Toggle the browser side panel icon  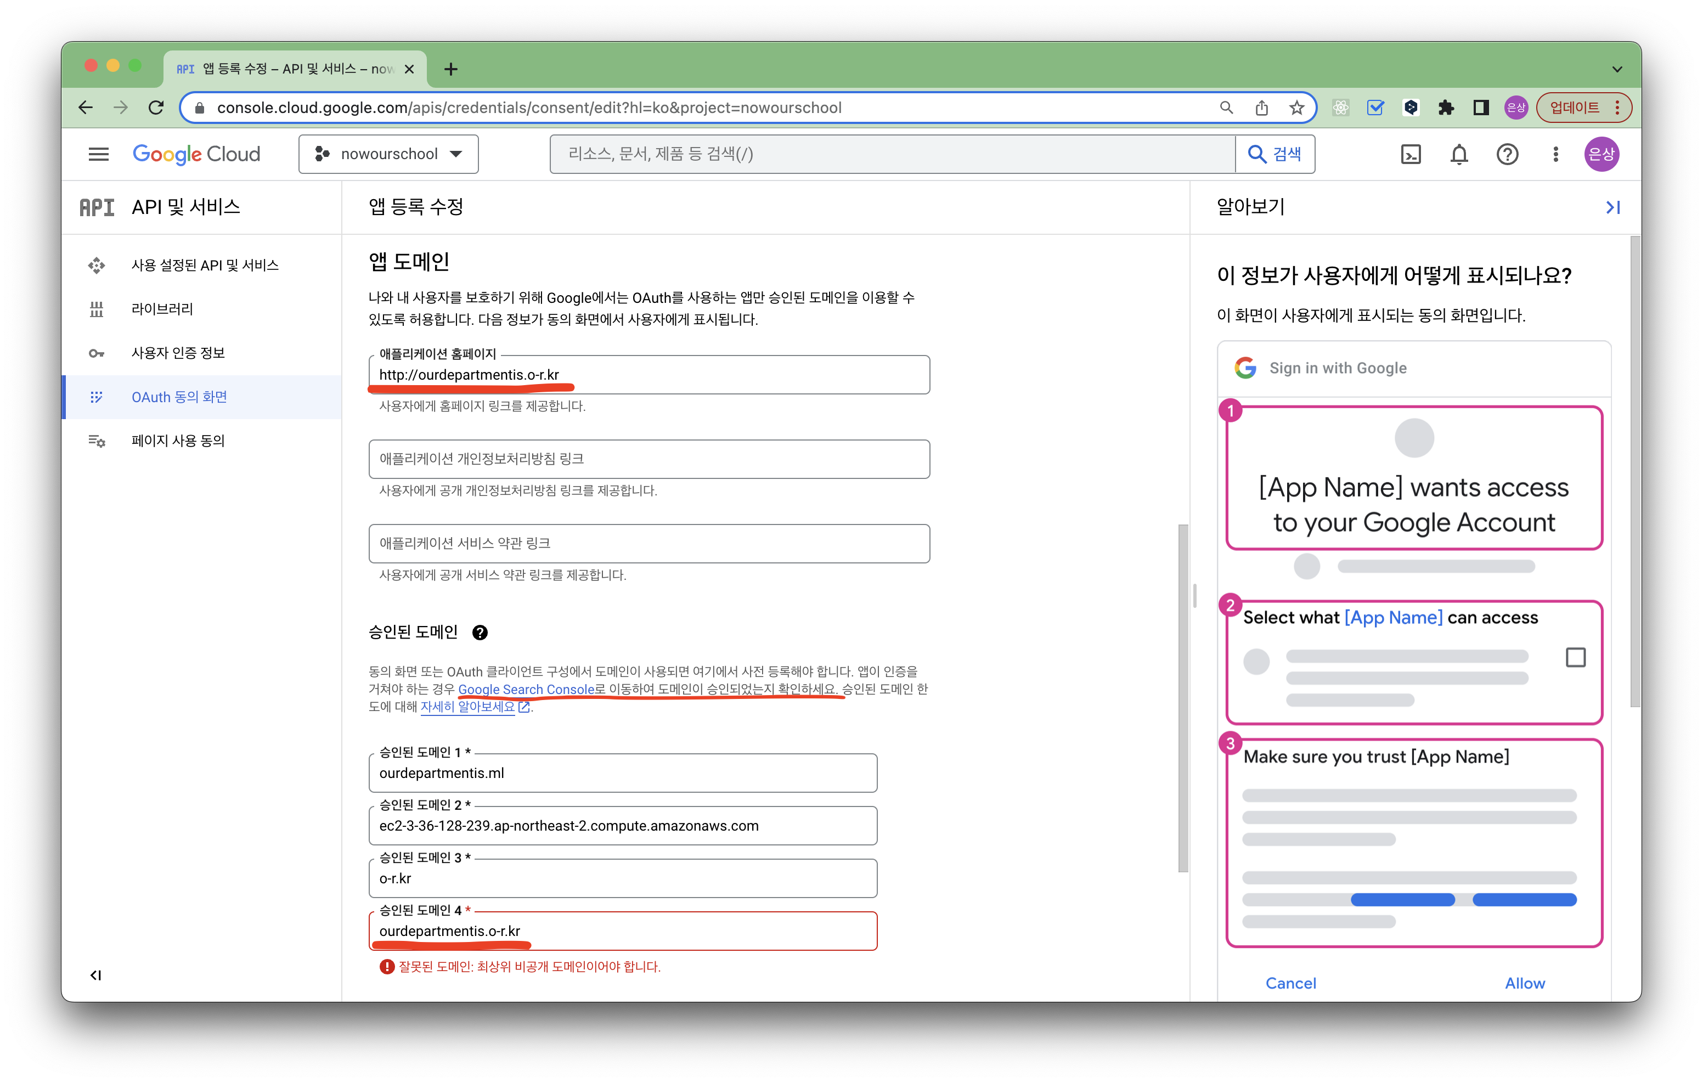[x=1481, y=108]
